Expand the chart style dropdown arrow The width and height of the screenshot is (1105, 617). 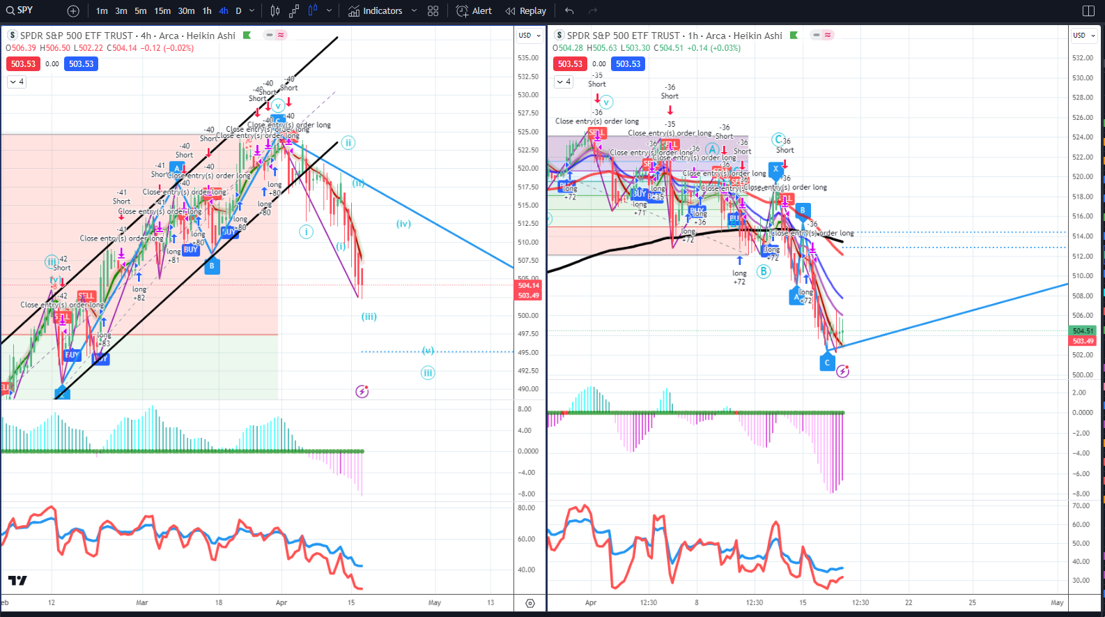click(x=329, y=11)
